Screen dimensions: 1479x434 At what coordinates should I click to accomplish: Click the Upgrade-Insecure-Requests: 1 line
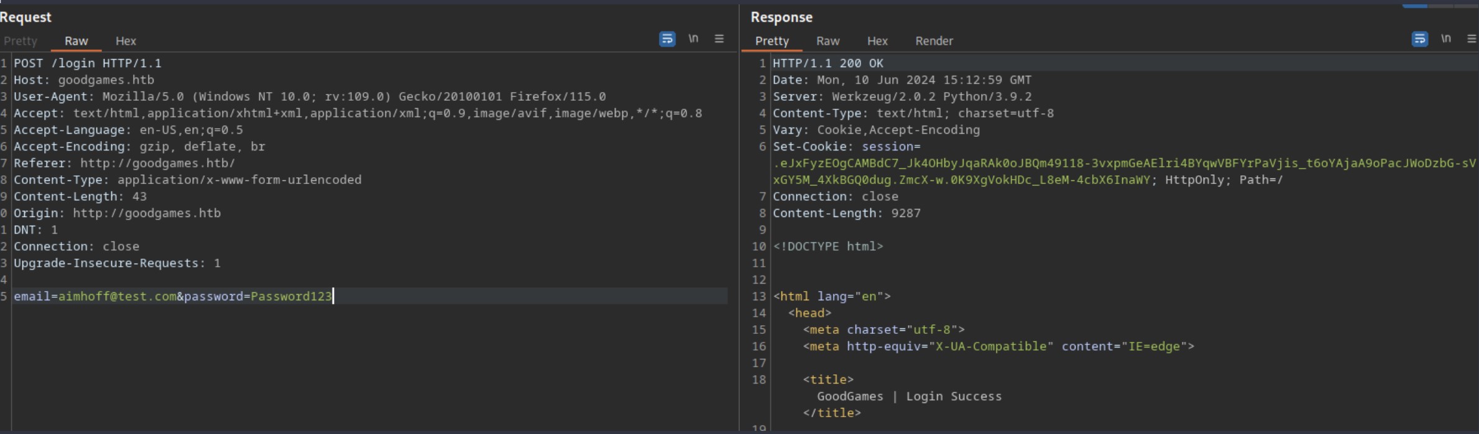pyautogui.click(x=117, y=264)
